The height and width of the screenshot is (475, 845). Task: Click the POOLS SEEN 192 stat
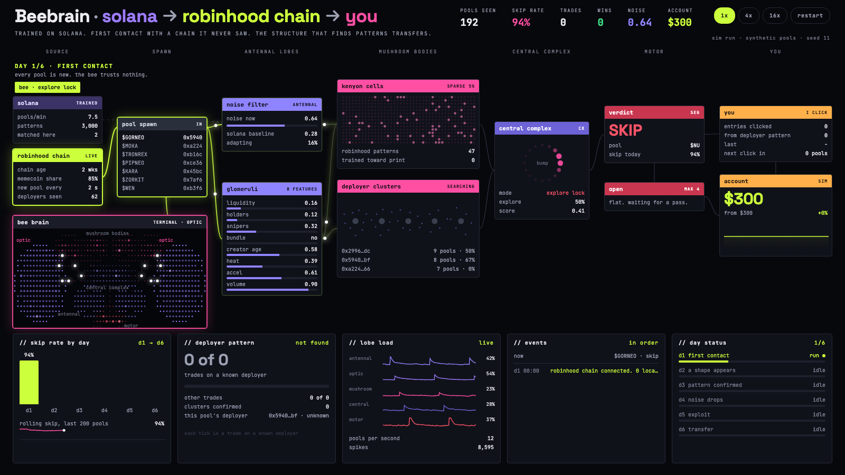(477, 17)
